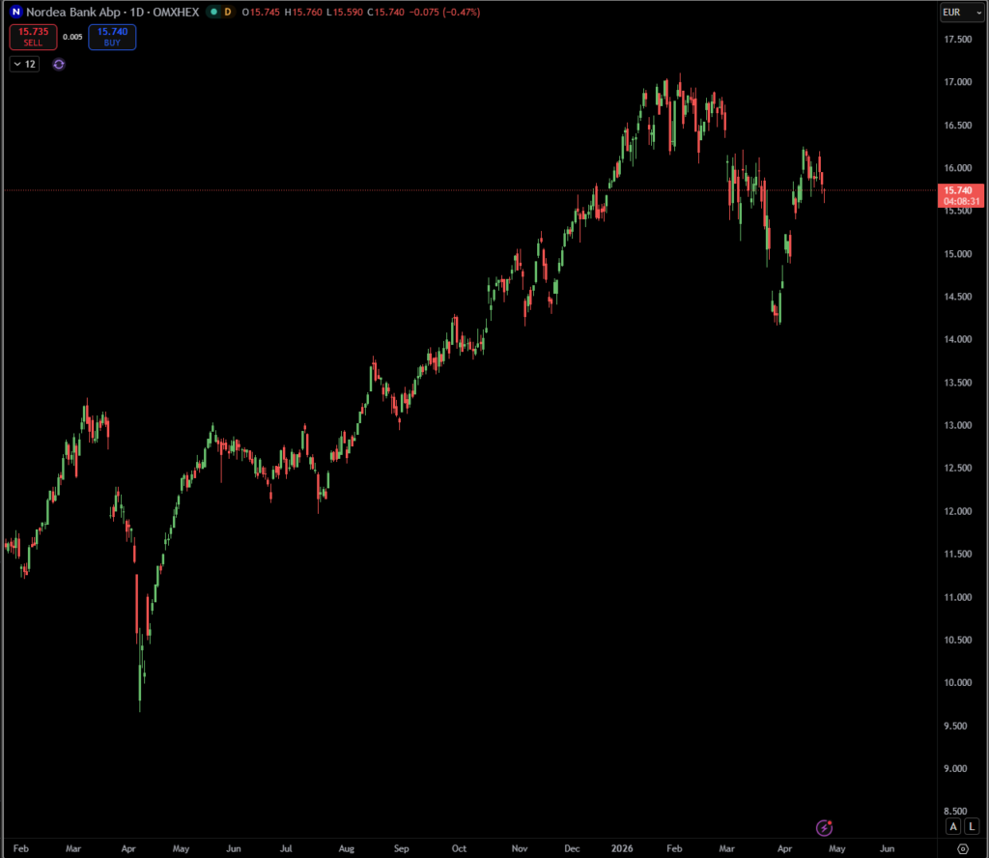The width and height of the screenshot is (989, 858).
Task: Click the current price label 15.740
Action: click(x=962, y=190)
